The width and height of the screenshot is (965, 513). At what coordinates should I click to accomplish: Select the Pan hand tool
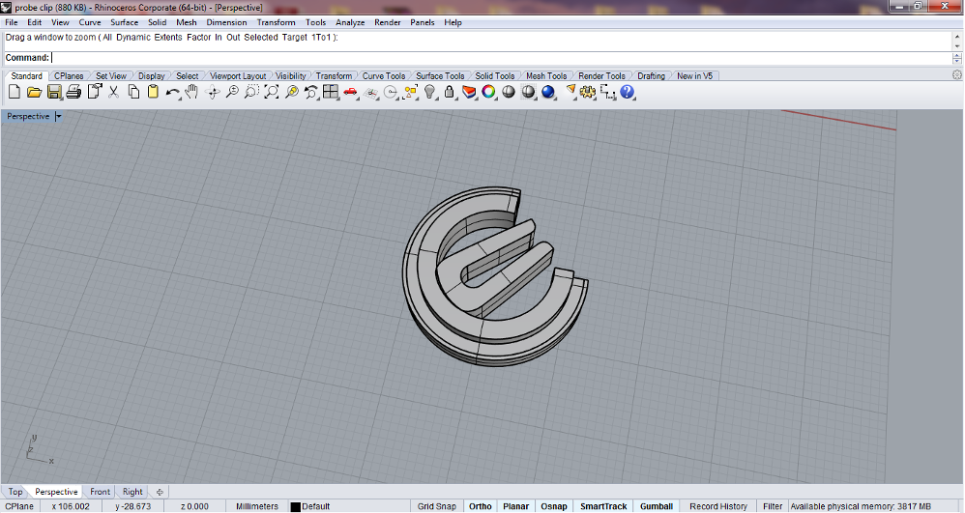192,93
